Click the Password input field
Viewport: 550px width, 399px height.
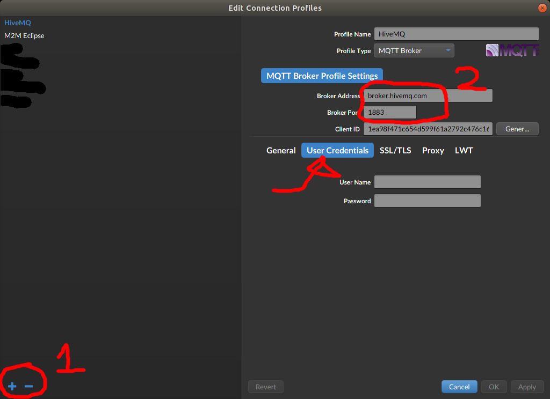[x=427, y=201]
